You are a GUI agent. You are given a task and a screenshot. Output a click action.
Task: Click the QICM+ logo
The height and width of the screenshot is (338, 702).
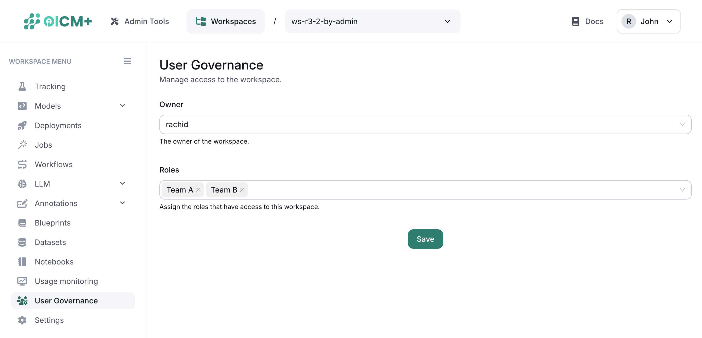[57, 21]
